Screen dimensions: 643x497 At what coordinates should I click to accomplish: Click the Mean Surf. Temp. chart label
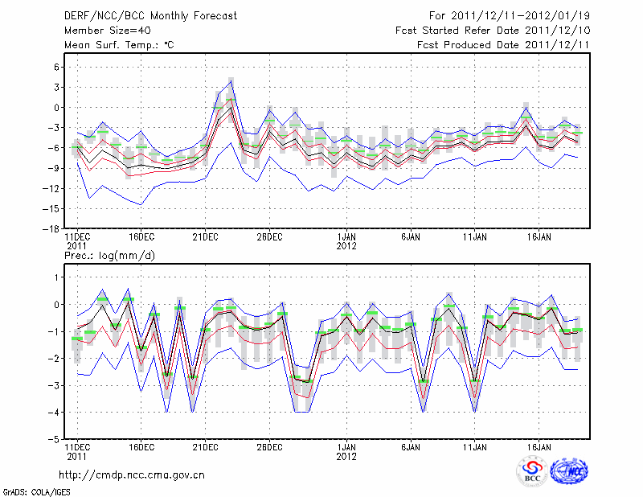pos(119,45)
